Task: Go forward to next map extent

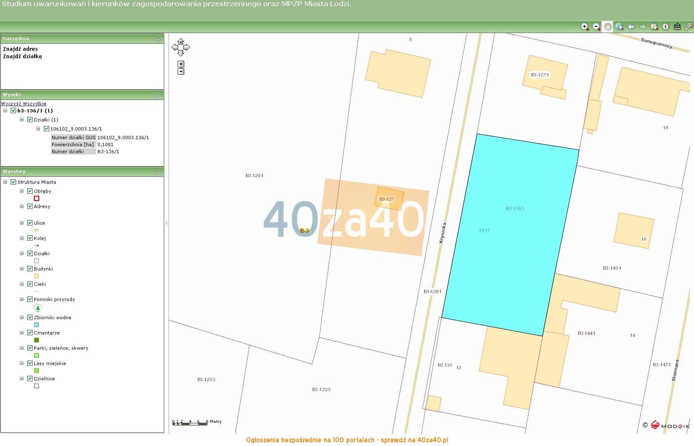Action: pyautogui.click(x=642, y=26)
